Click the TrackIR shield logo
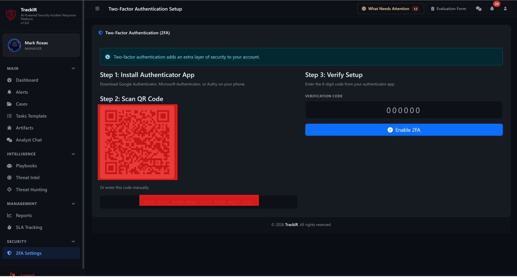 click(x=11, y=15)
